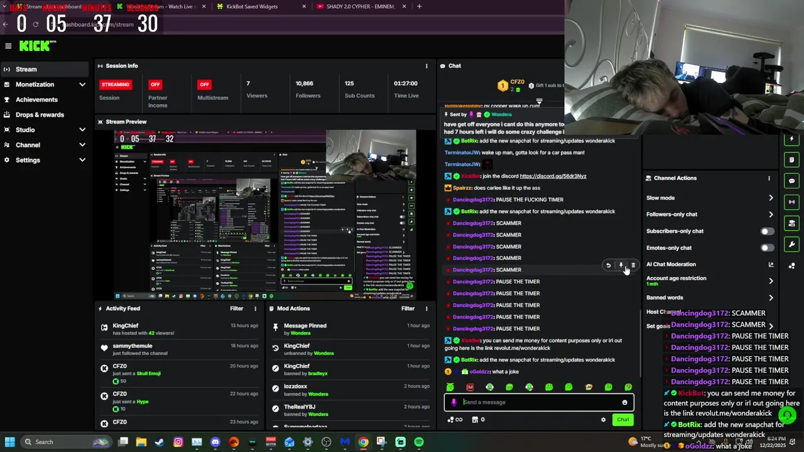Screen dimensions: 804x452
Task: Click the Send a message input field
Action: point(540,402)
